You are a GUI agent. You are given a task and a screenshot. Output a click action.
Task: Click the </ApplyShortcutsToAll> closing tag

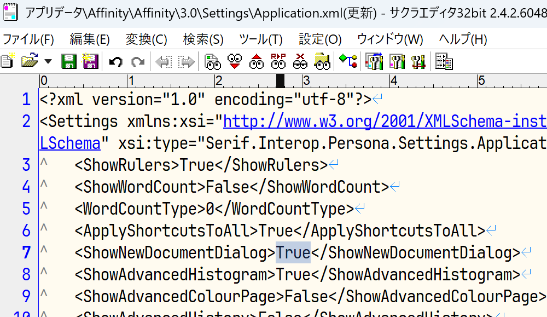click(389, 230)
